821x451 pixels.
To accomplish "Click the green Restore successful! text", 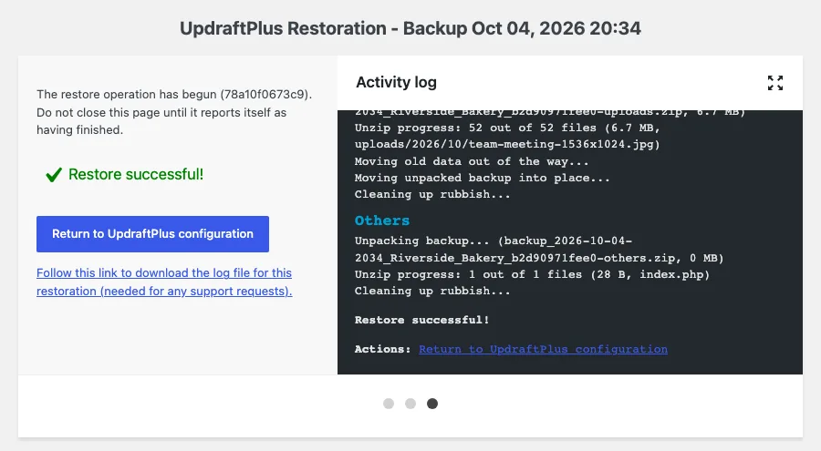I will point(136,174).
